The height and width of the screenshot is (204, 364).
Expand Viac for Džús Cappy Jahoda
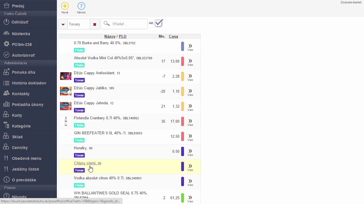[190, 107]
